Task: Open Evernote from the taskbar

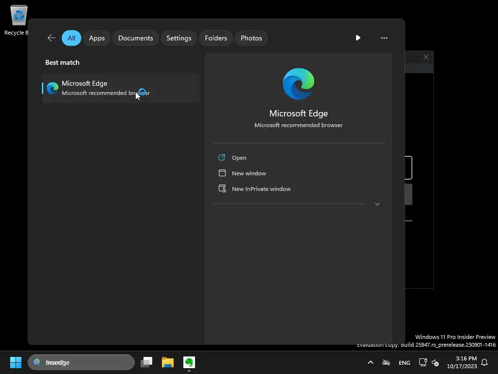Action: pos(189,362)
